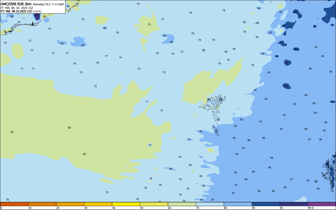Click the '(+6 h)' forecast offset text

point(37,11)
